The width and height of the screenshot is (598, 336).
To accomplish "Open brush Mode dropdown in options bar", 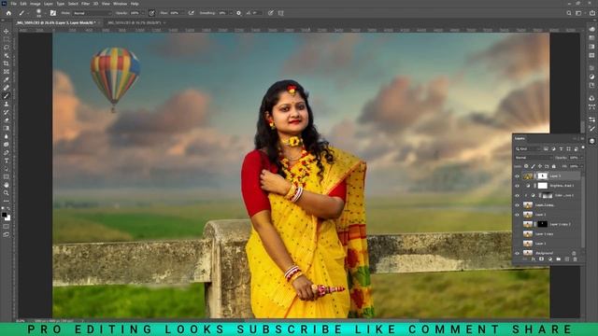I will [93, 13].
